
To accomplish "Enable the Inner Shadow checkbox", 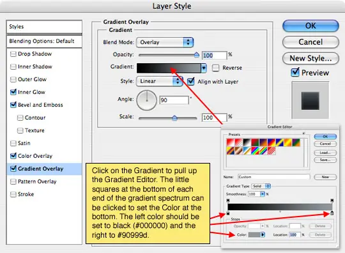I will (x=13, y=66).
